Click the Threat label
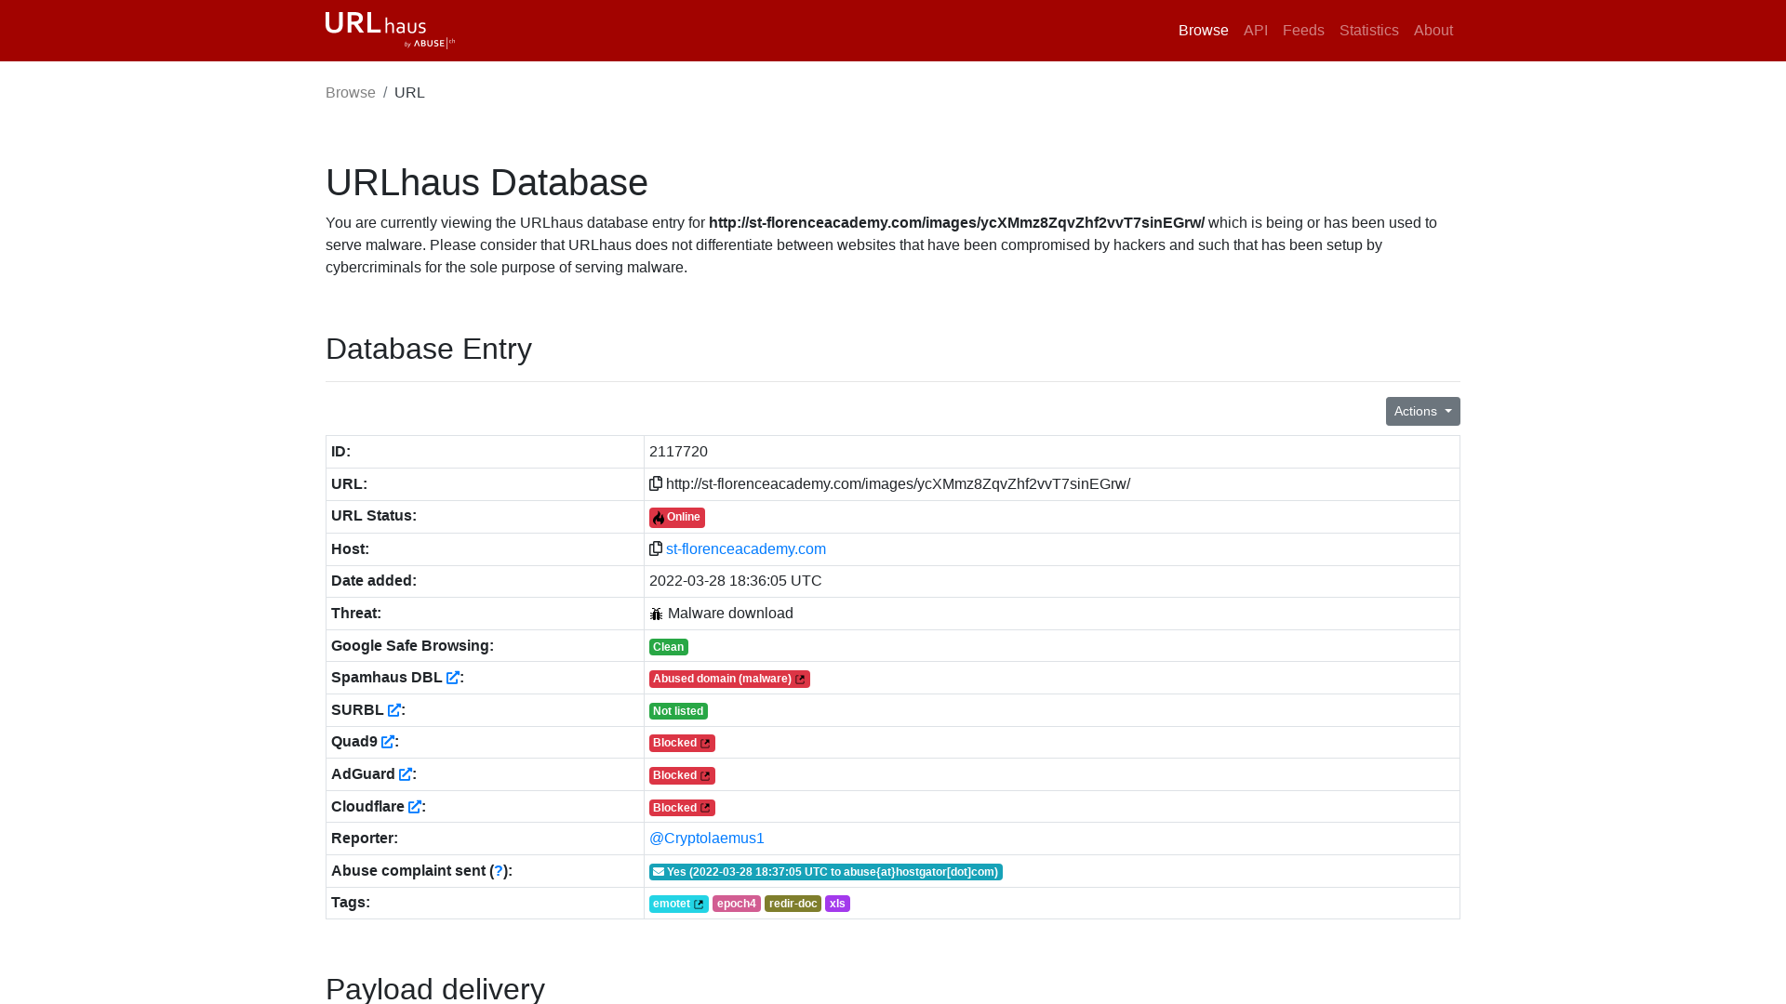The width and height of the screenshot is (1786, 1004). (356, 614)
